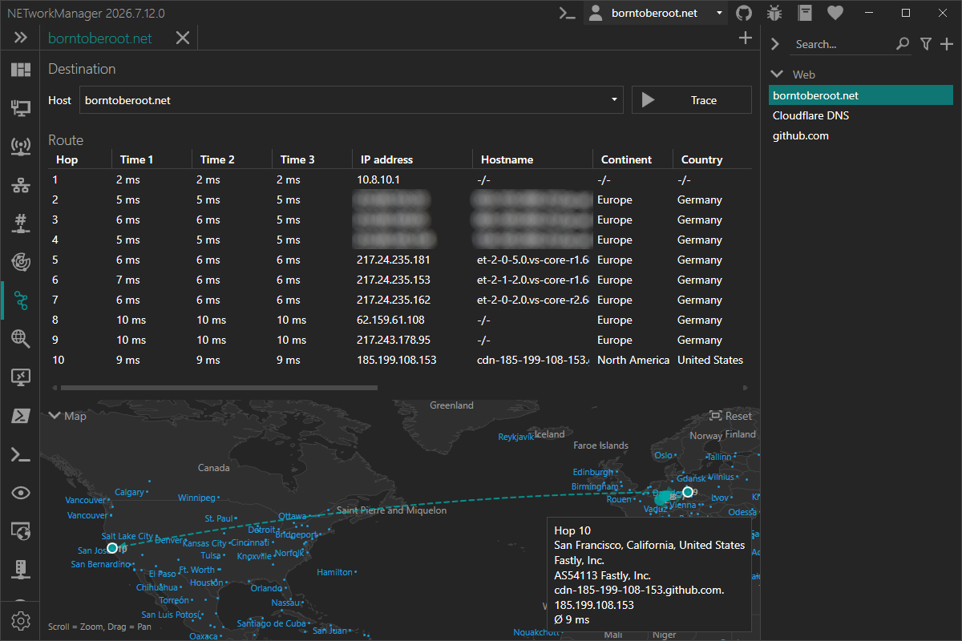962x641 pixels.
Task: Sort by the Hop column header
Action: click(x=80, y=159)
